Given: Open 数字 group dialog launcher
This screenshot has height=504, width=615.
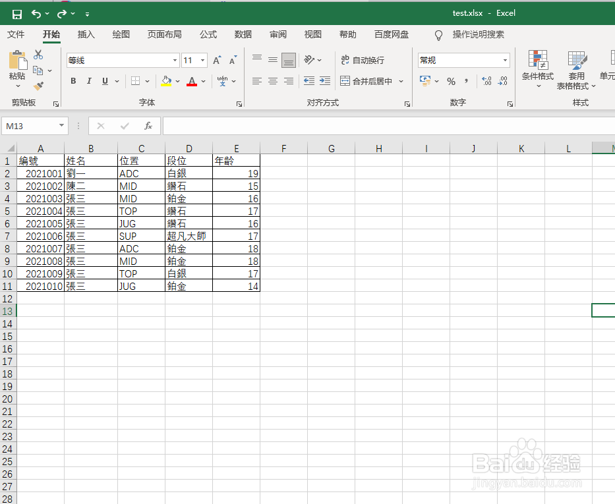Looking at the screenshot, I should coord(510,104).
